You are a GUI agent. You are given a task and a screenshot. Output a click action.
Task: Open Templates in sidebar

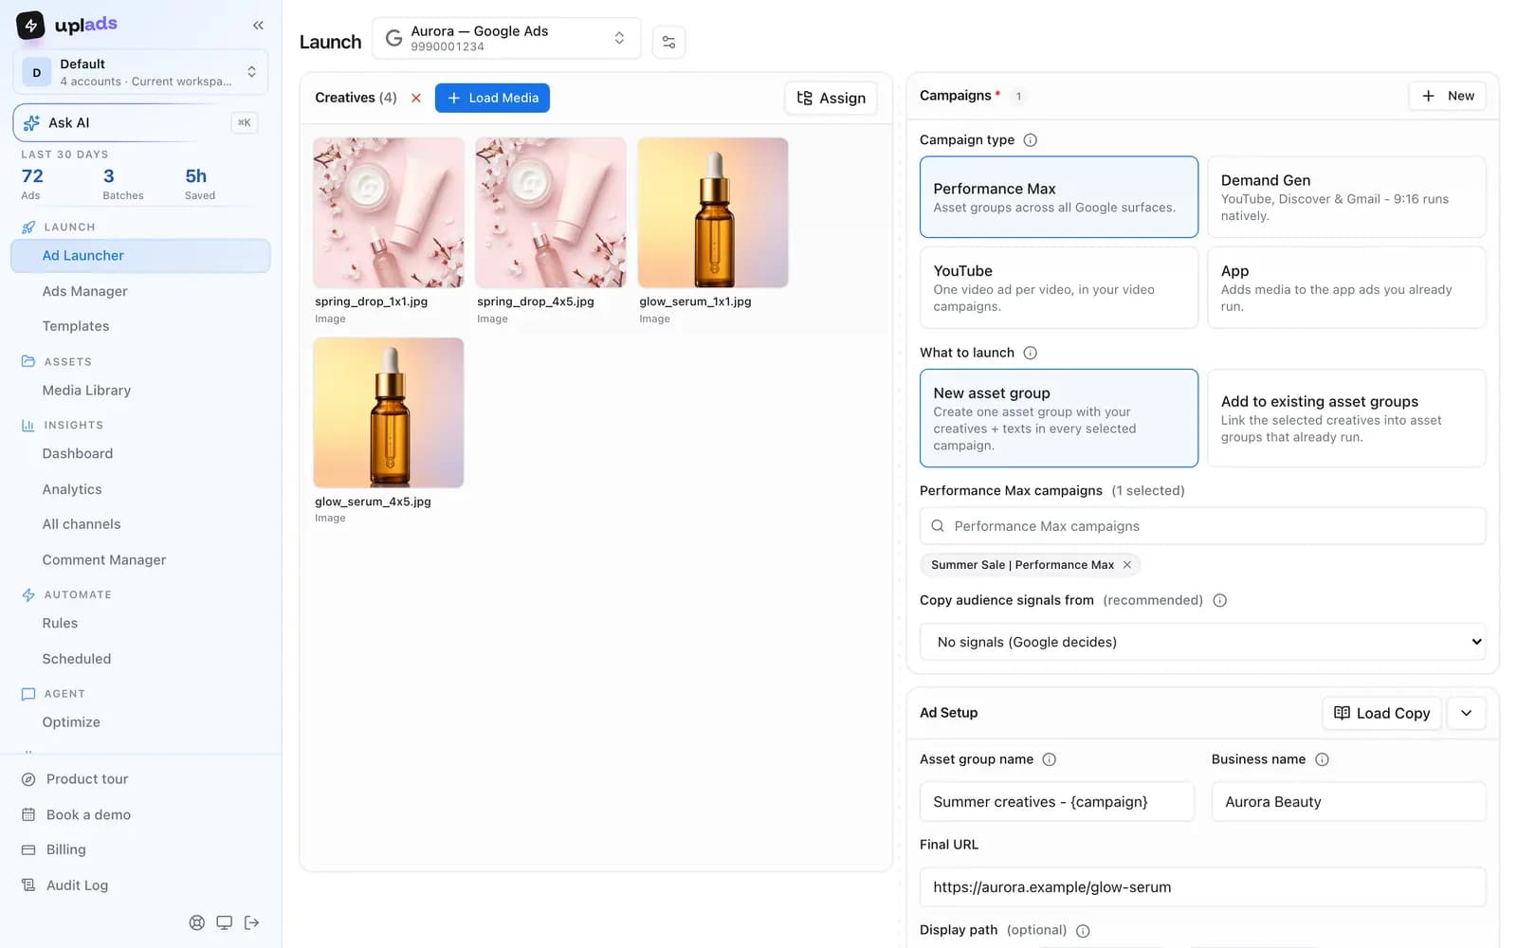(x=140, y=326)
